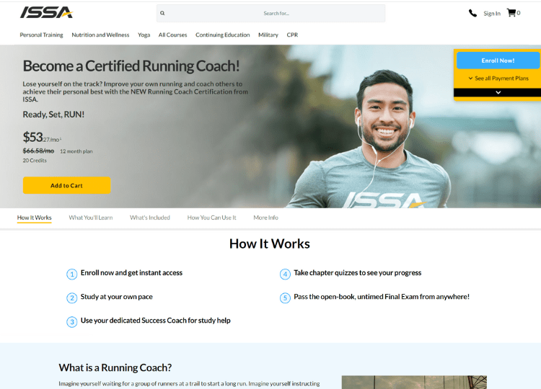
Task: Switch to the What You'll Learn tab
Action: (91, 218)
